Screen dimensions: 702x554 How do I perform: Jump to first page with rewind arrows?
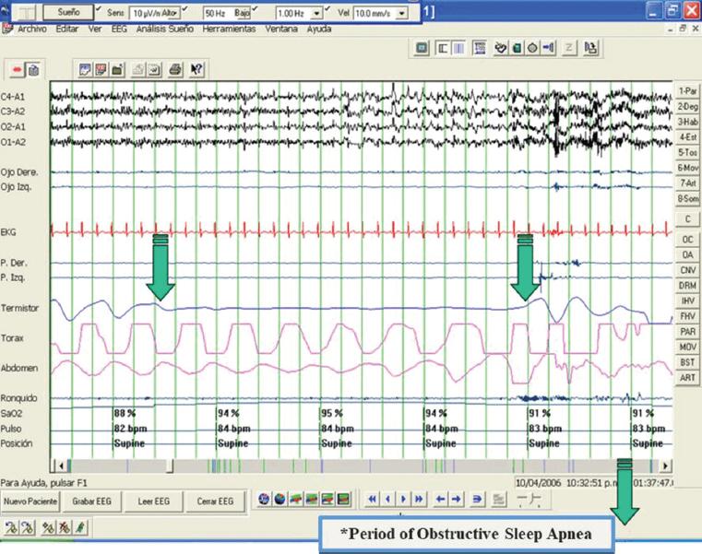tap(372, 499)
